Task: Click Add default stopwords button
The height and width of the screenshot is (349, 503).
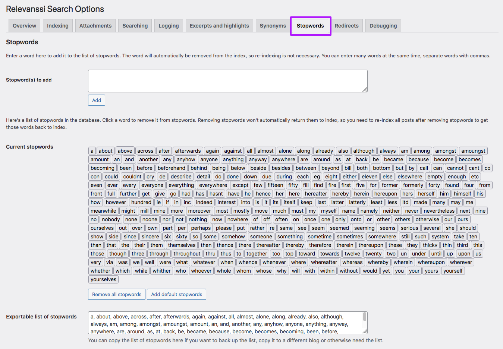Action: 177,294
